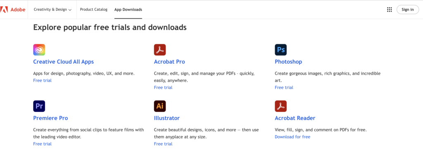Viewport: 423px width, 153px height.
Task: Open the Premiere Pro title link
Action: point(50,118)
